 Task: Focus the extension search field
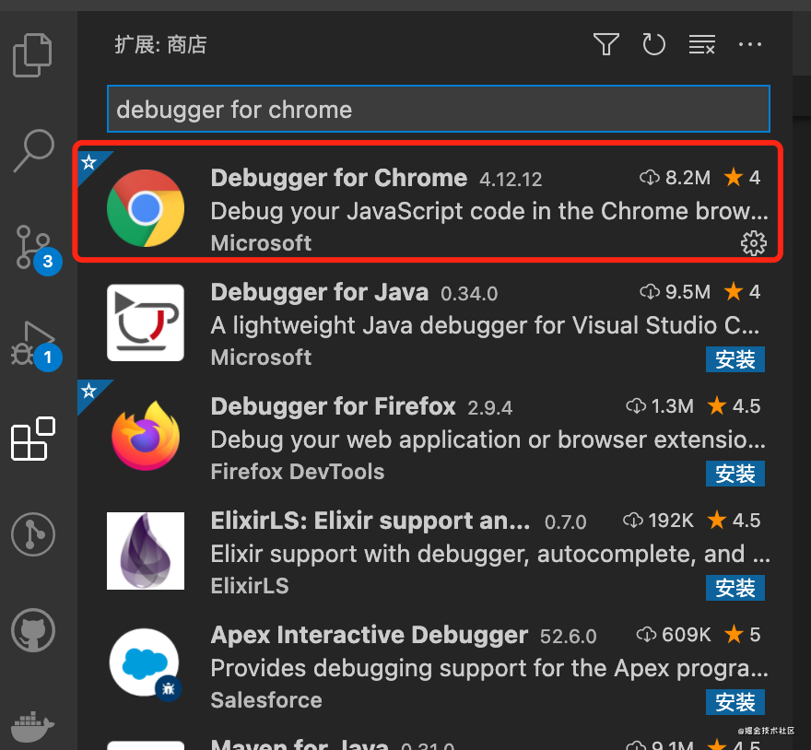(x=439, y=109)
